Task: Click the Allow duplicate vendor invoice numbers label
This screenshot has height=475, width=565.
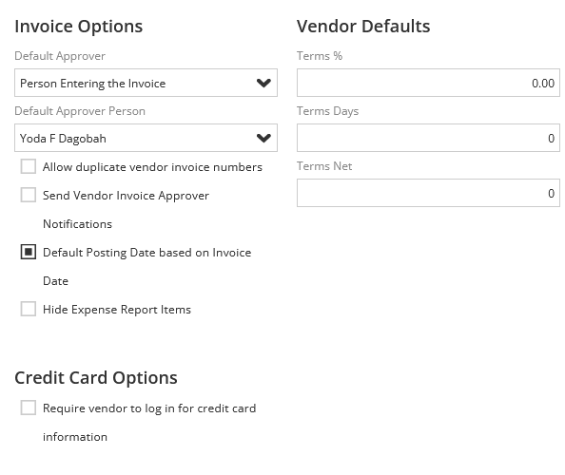Action: pos(152,167)
